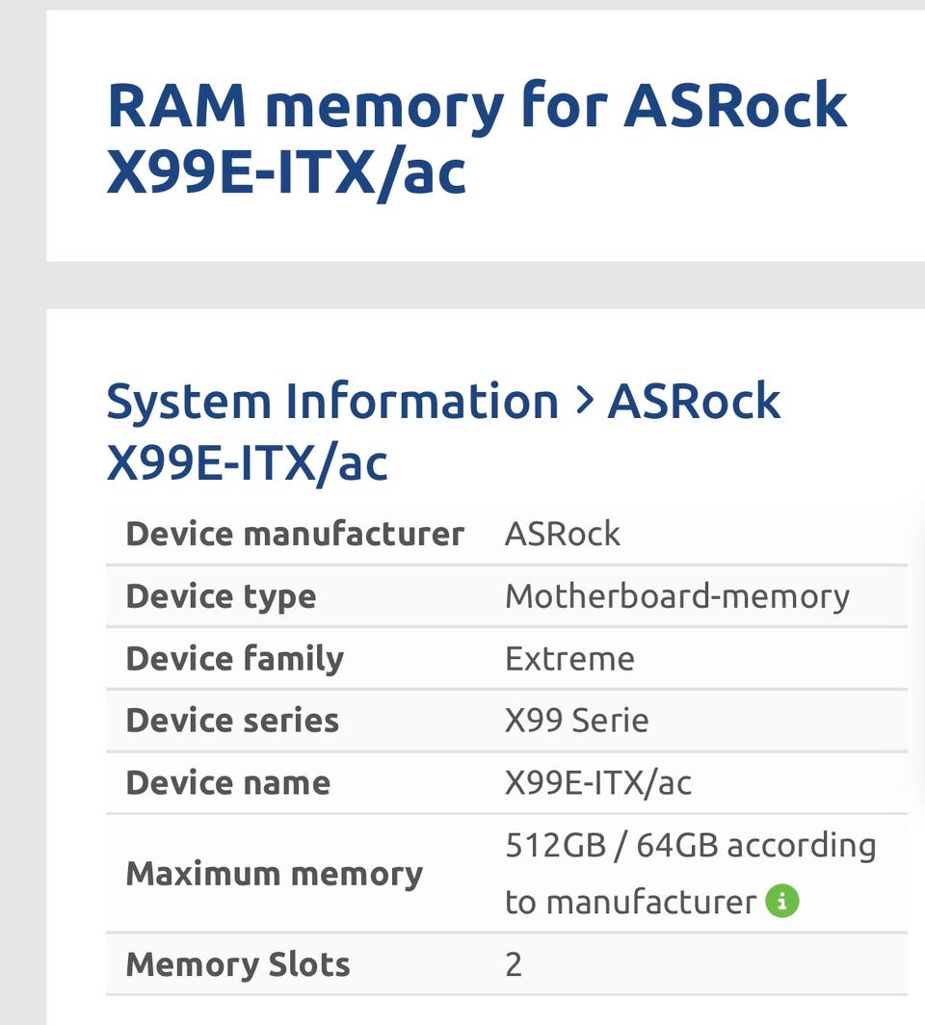Click the RAM memory for ASRock heading
The width and height of the screenshot is (925, 1025).
pyautogui.click(x=477, y=137)
